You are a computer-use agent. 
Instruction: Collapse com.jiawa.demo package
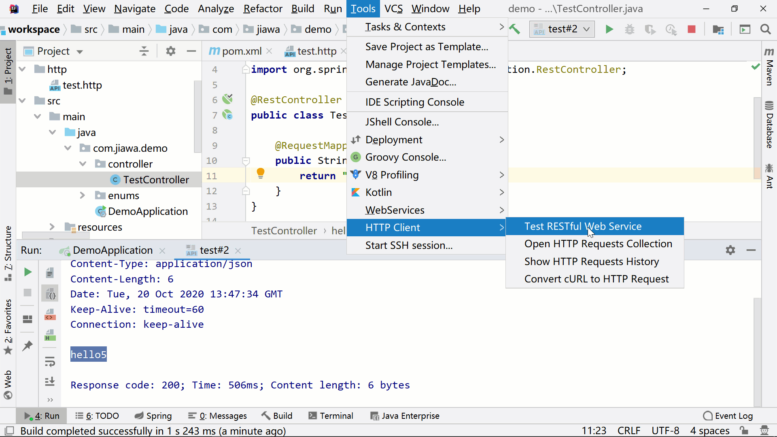coord(68,148)
